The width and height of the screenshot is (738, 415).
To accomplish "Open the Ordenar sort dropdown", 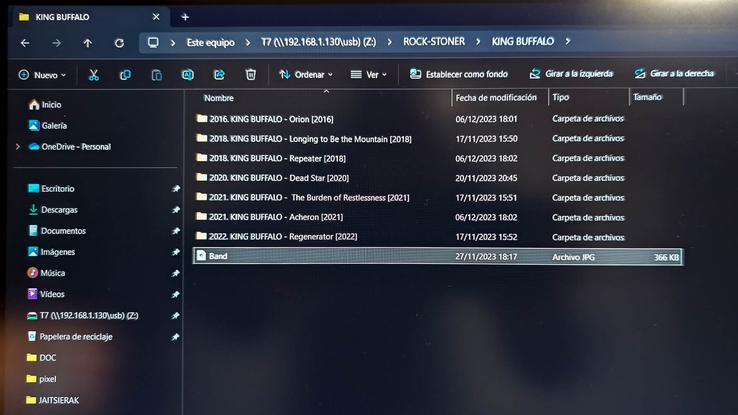I will (306, 74).
